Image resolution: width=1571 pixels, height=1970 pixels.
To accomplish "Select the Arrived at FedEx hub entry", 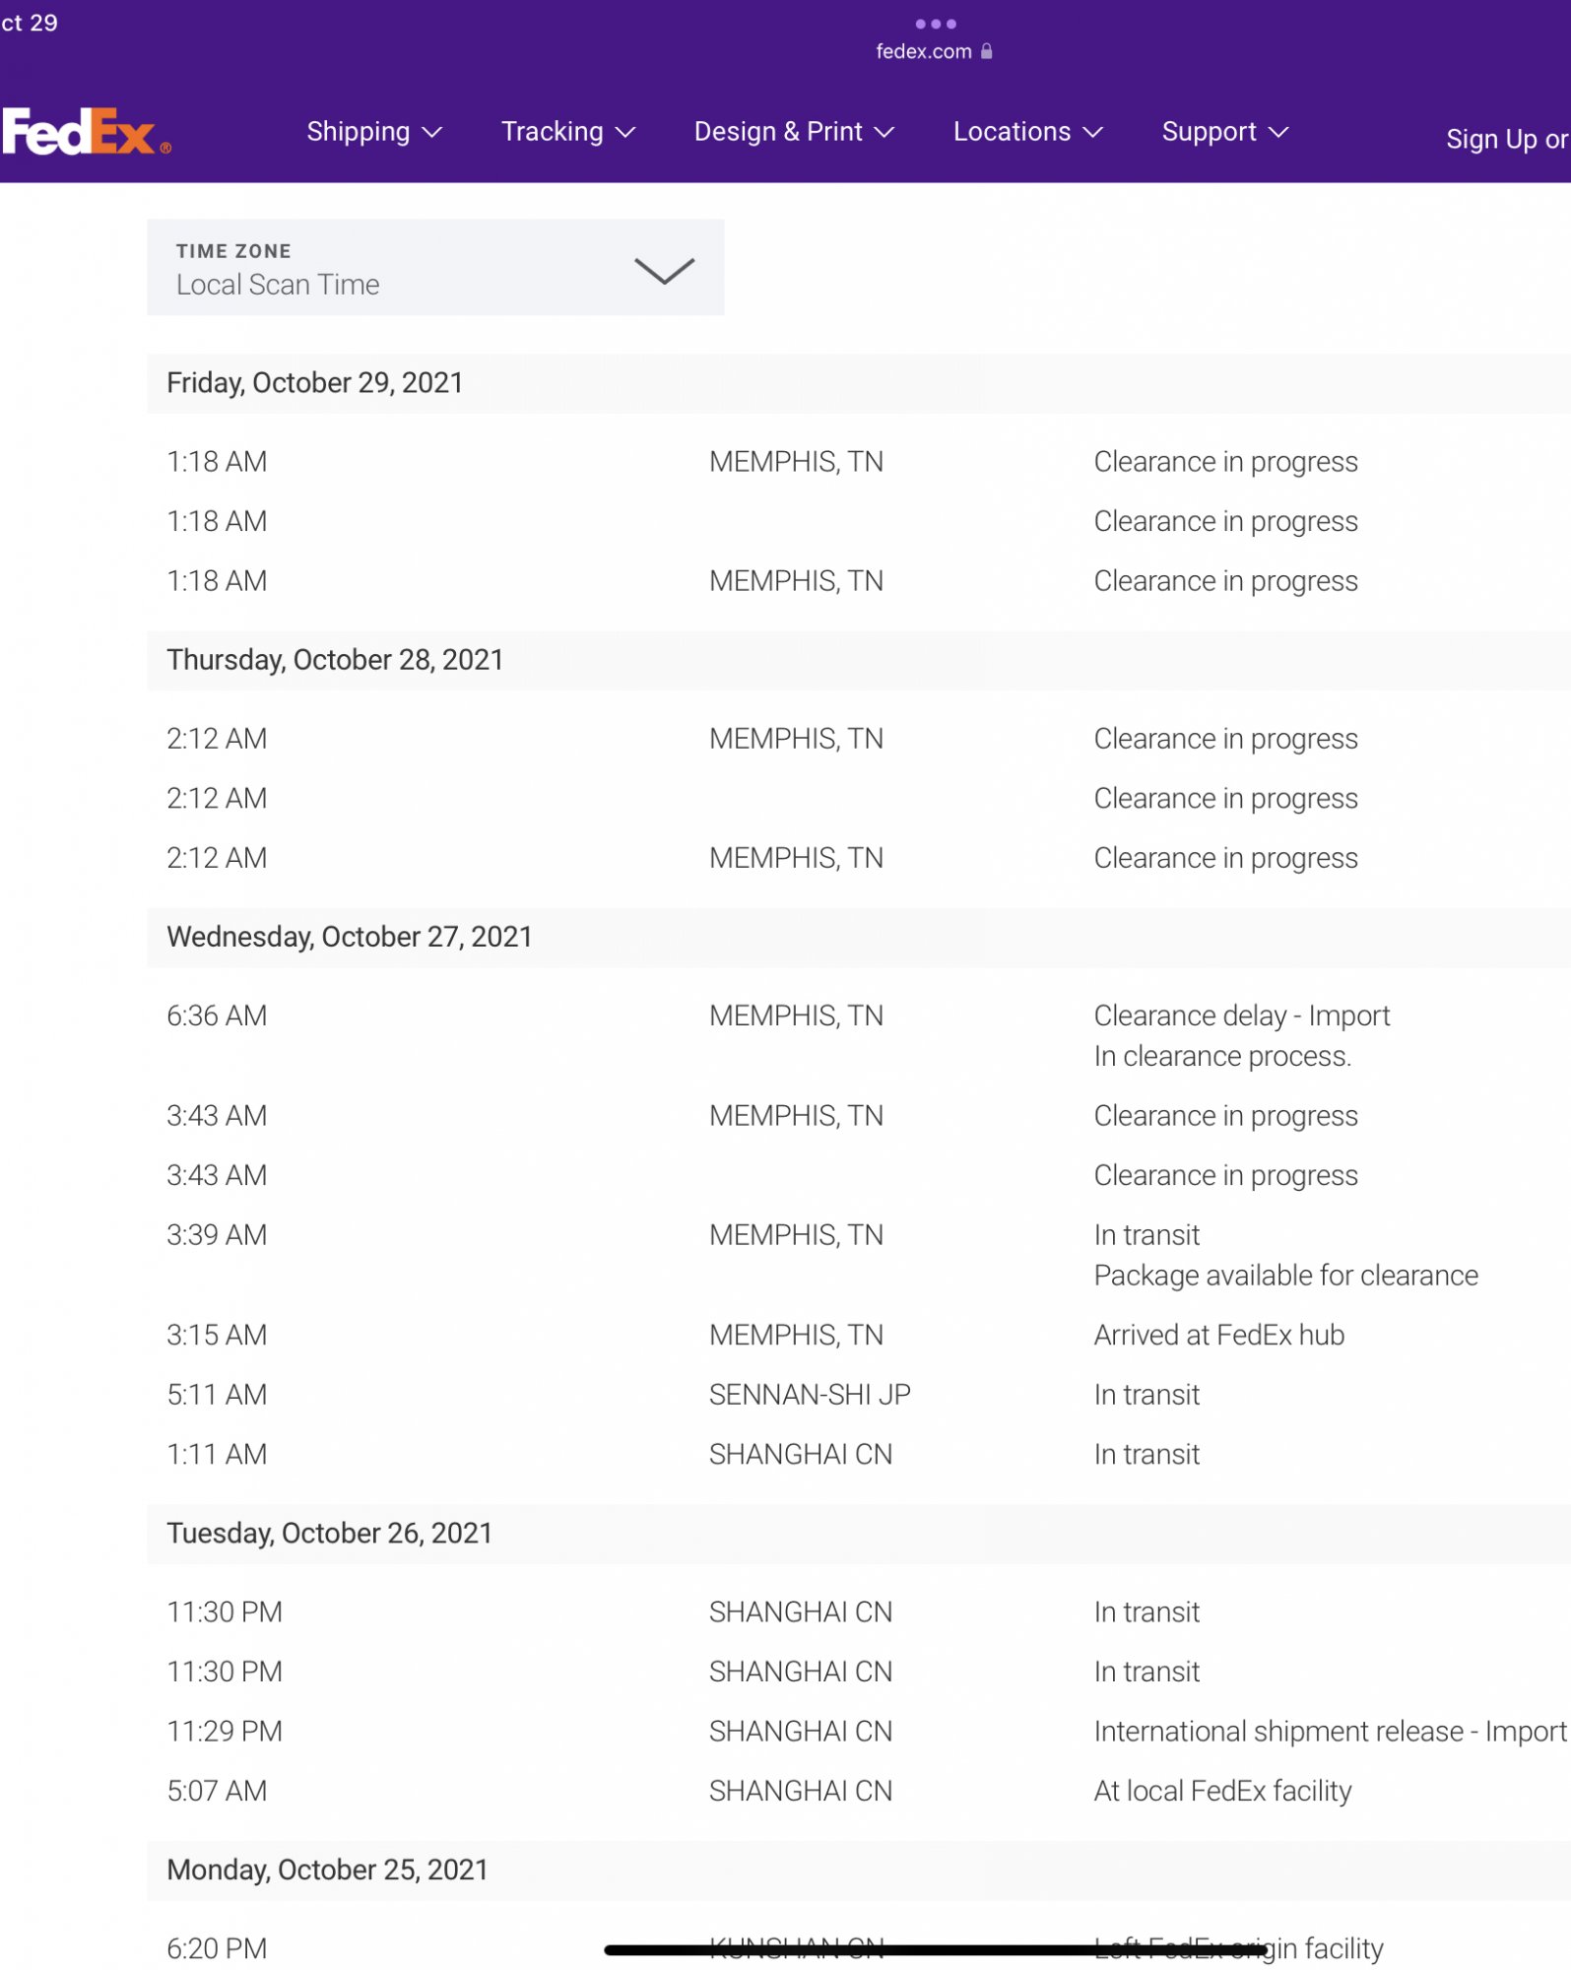I will click(1218, 1335).
